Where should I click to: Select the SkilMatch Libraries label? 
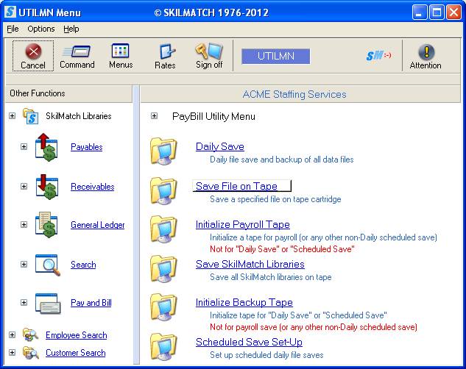tap(79, 116)
